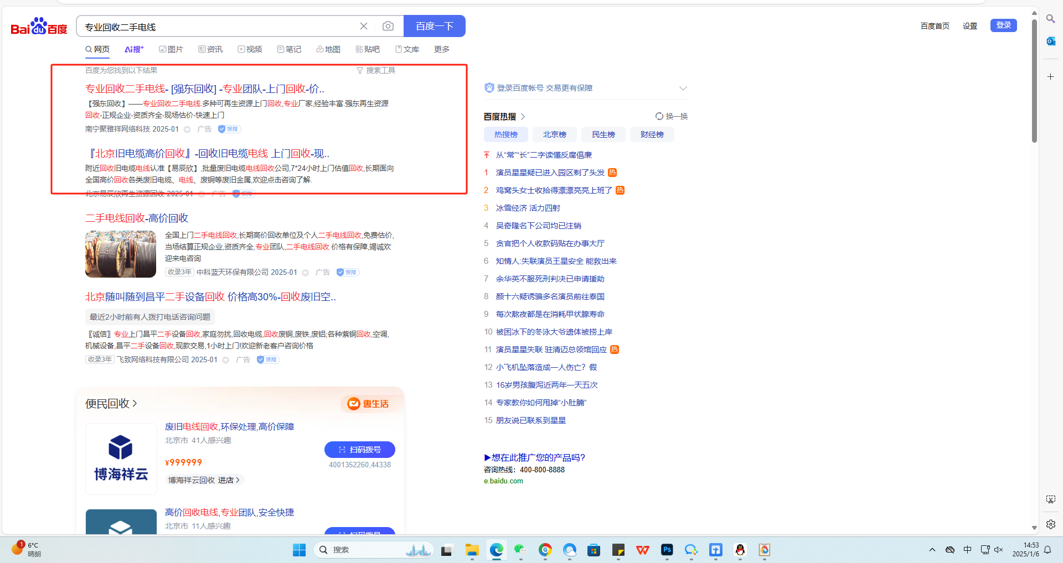Click the camera image search icon
This screenshot has height=563, width=1063.
pos(388,26)
